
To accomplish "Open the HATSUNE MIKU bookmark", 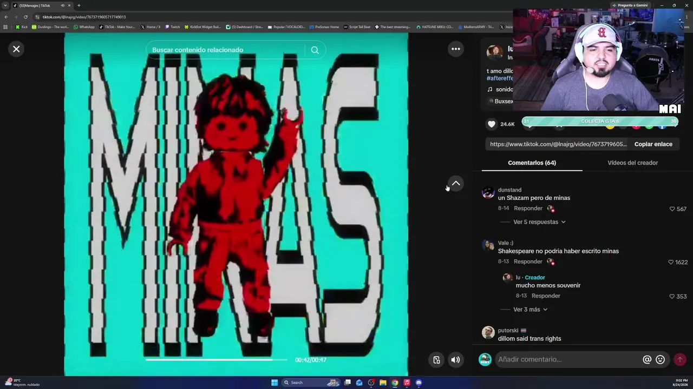I will tap(434, 26).
